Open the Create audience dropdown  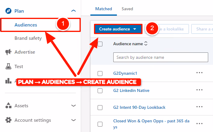point(118,29)
